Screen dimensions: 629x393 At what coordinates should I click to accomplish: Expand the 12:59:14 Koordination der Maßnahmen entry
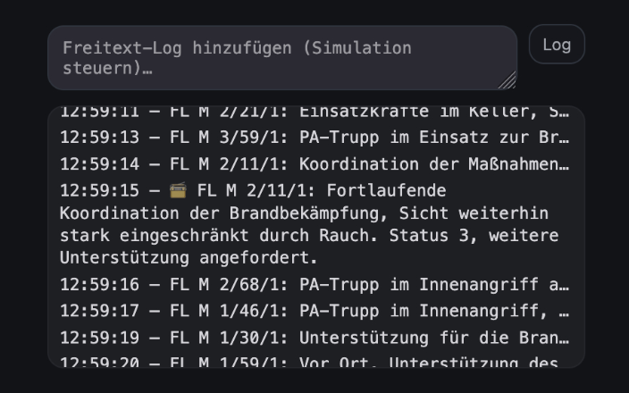click(x=314, y=164)
